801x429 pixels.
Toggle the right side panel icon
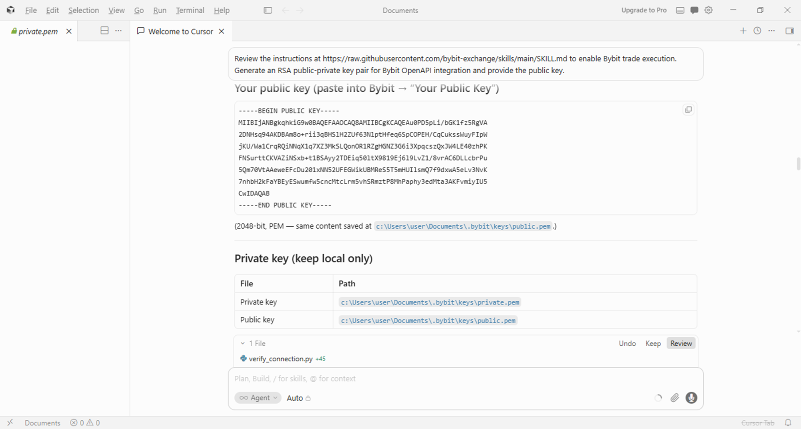tap(790, 31)
